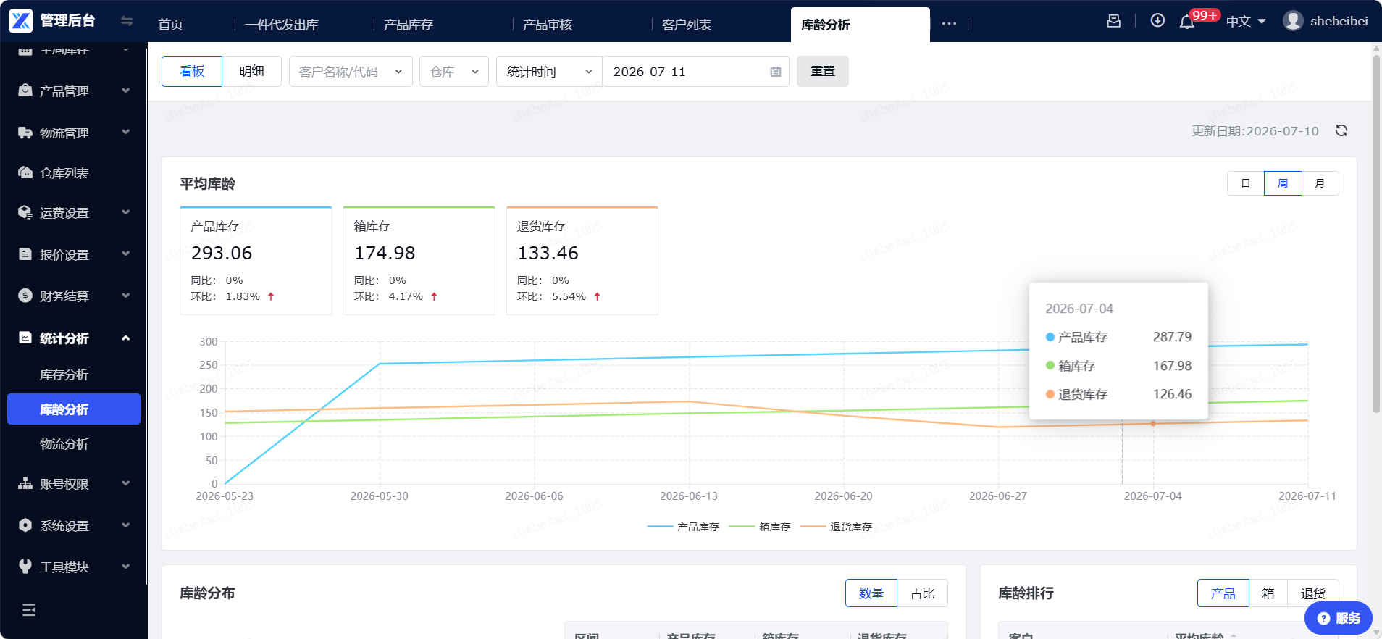The width and height of the screenshot is (1382, 639).
Task: Click the 重置 button
Action: (x=823, y=72)
